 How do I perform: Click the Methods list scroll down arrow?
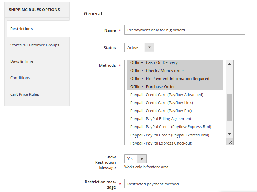[x=230, y=134]
